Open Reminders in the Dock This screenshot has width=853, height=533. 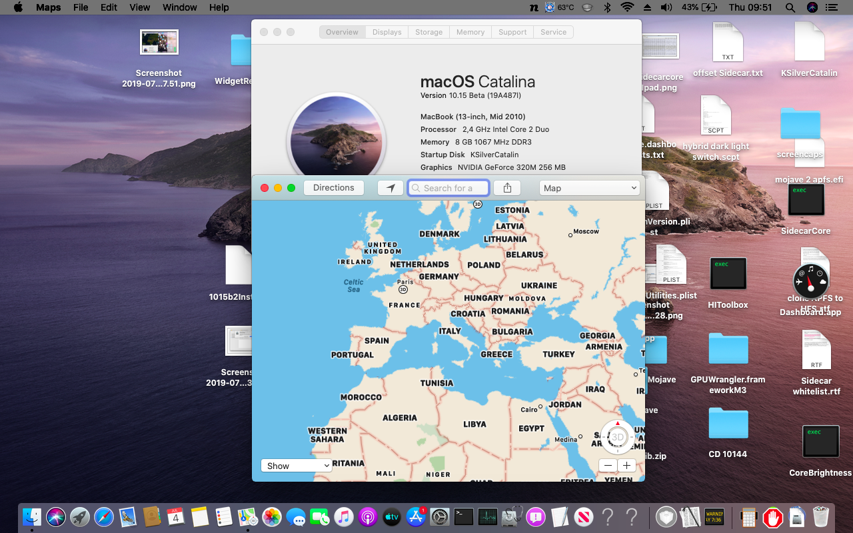point(224,516)
